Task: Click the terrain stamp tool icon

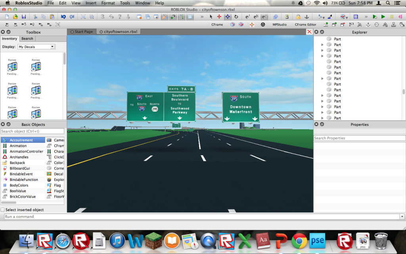Action: click(394, 25)
